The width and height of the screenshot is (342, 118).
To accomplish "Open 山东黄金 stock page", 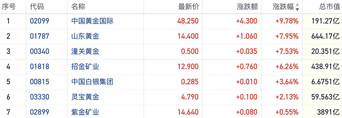I will click(85, 36).
